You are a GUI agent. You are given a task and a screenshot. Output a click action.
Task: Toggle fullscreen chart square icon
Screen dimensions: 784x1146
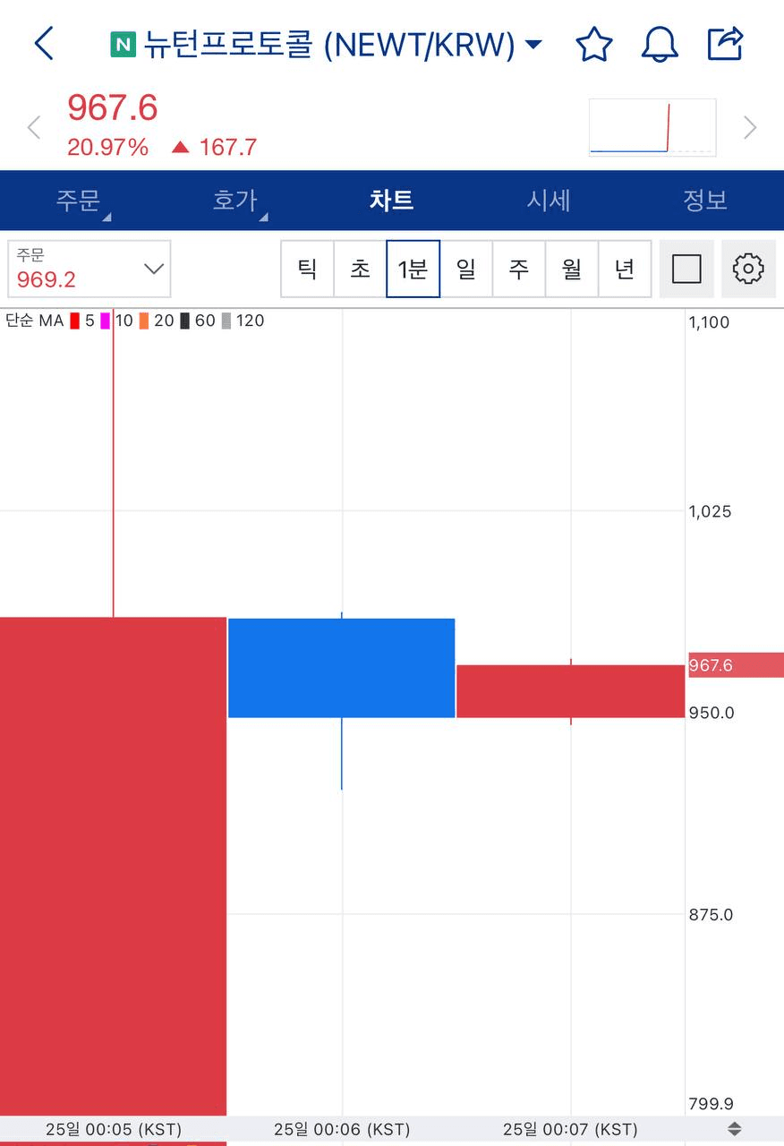click(x=686, y=269)
